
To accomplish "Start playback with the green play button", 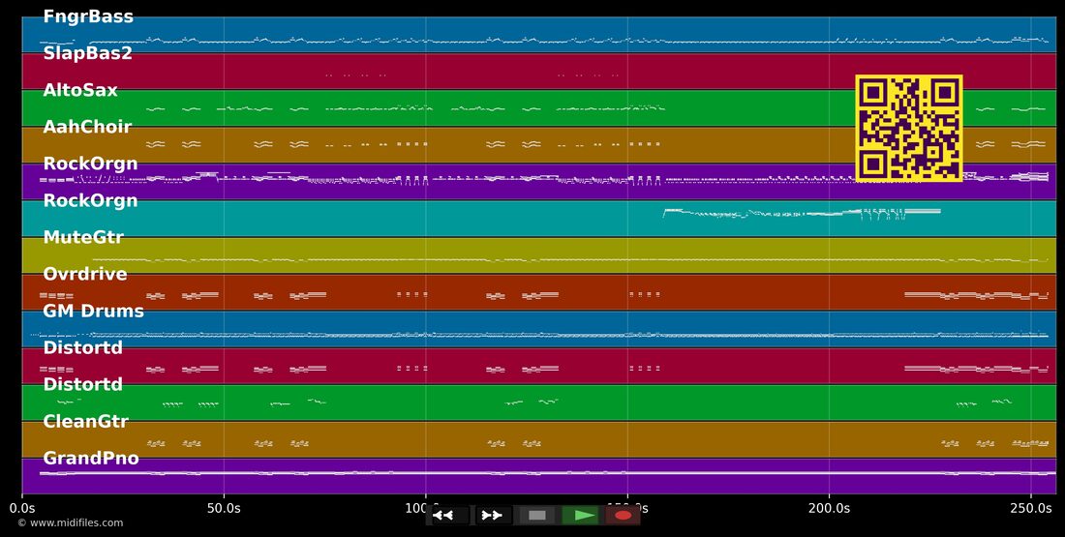I will (581, 516).
